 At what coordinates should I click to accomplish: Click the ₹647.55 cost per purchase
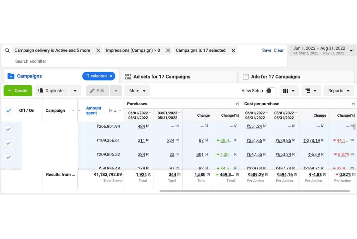point(254,154)
